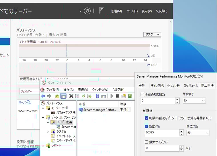Open Server Manager ヘルプ(H) menu

(x=162, y=11)
